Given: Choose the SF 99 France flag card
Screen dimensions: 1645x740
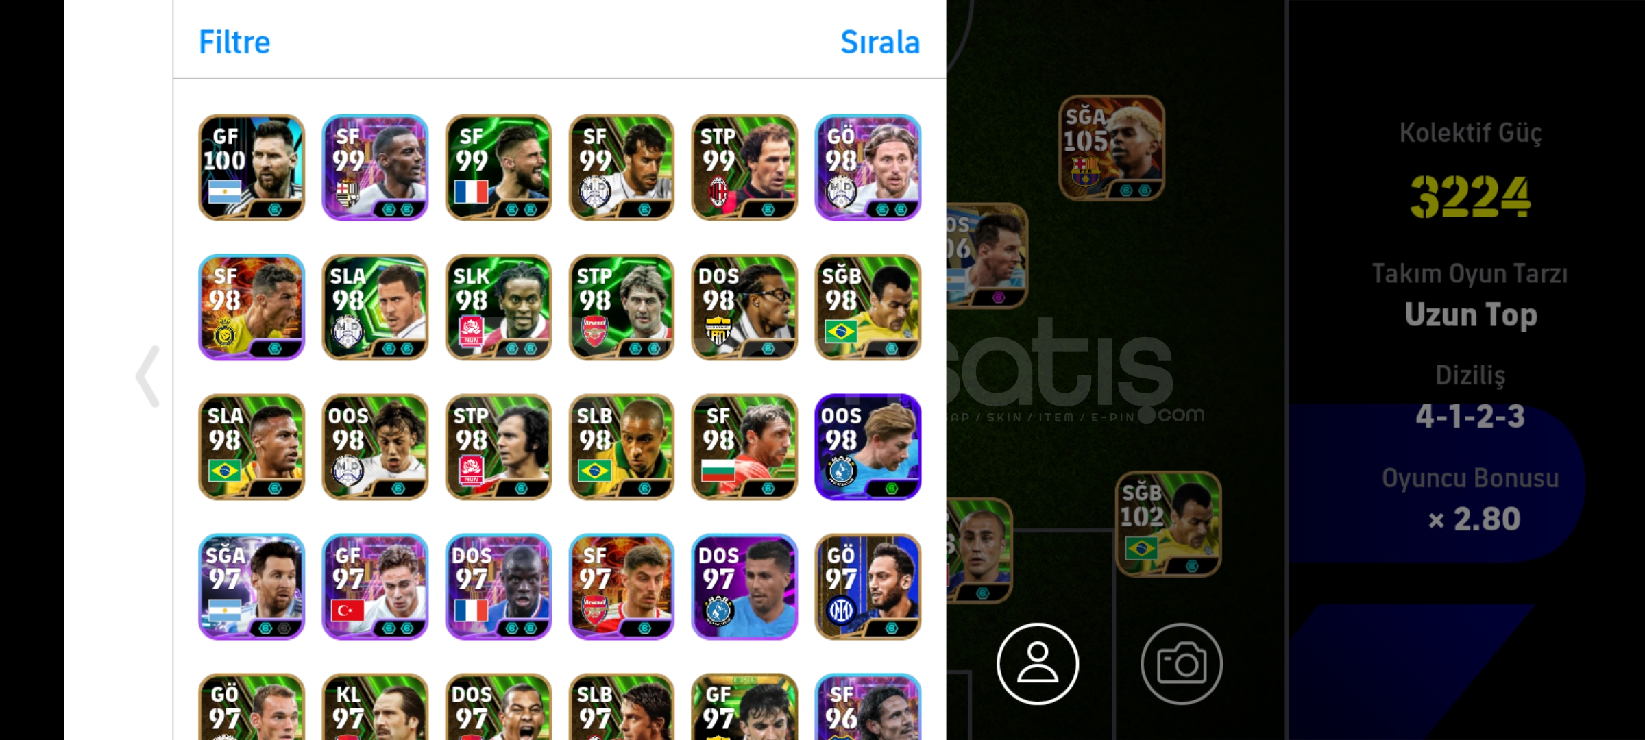Looking at the screenshot, I should 498,167.
